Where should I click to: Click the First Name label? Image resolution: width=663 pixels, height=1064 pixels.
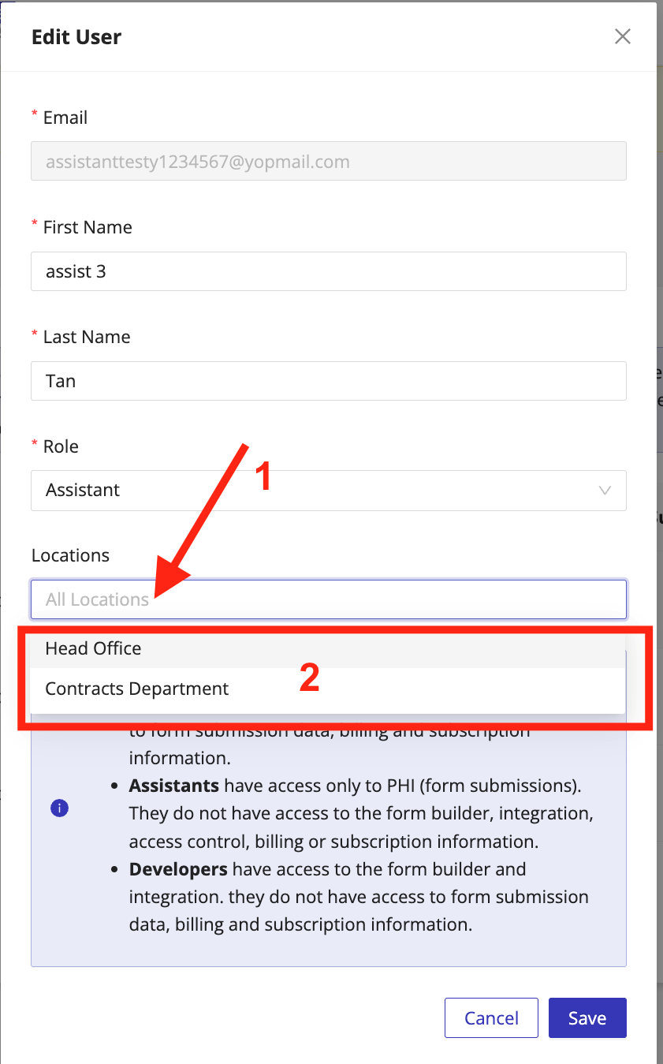[88, 227]
